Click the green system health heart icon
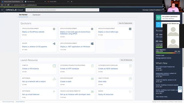Screen dimensions: 184x103 [158, 17]
